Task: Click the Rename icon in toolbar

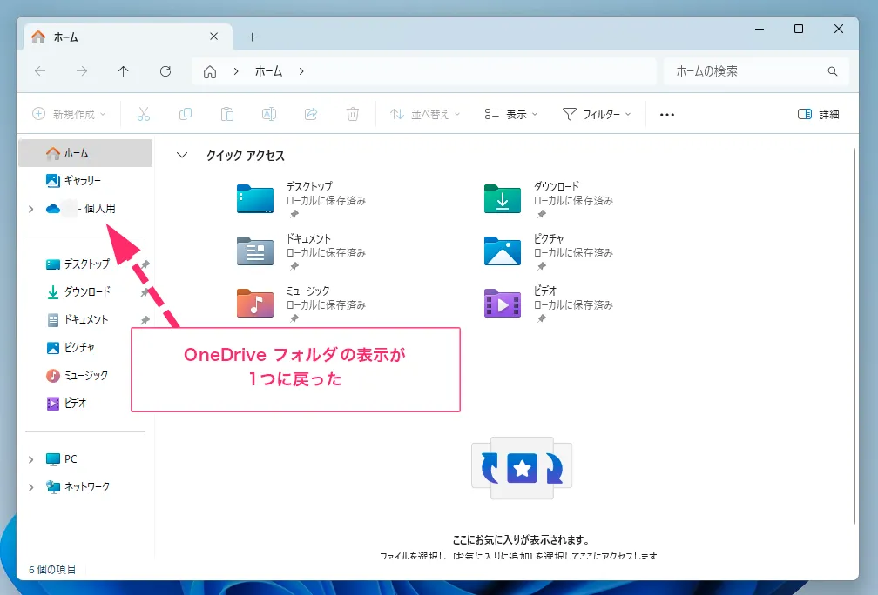Action: point(269,115)
